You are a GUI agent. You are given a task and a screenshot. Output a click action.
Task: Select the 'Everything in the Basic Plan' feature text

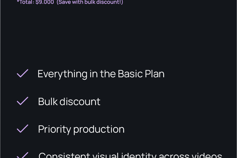click(x=101, y=74)
